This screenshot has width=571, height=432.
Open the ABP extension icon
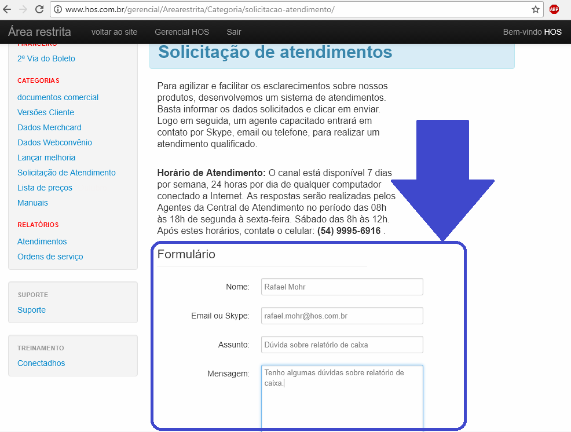pos(554,9)
